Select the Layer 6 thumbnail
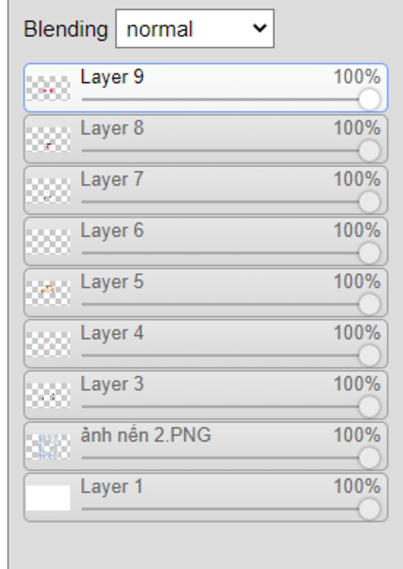Screen dimensions: 403x569 click(x=48, y=242)
